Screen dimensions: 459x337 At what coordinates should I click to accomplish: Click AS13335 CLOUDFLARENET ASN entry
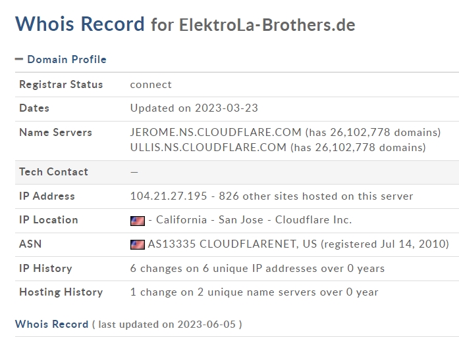(232, 244)
